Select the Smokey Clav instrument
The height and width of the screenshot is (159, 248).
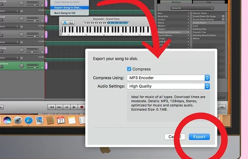[x=200, y=29]
